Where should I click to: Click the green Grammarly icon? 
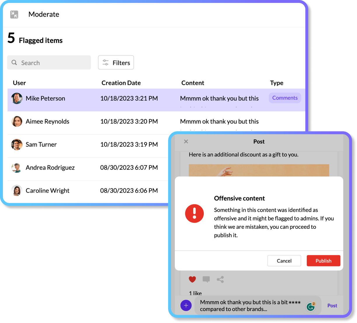coord(310,306)
